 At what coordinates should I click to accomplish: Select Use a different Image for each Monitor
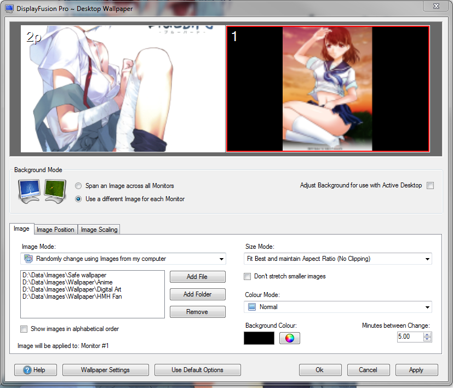click(79, 199)
